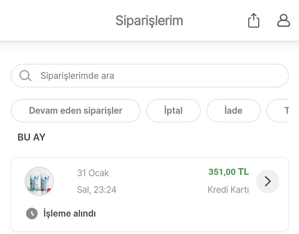The height and width of the screenshot is (234, 299).
Task: Select the İptal filter chip
Action: coord(173,111)
